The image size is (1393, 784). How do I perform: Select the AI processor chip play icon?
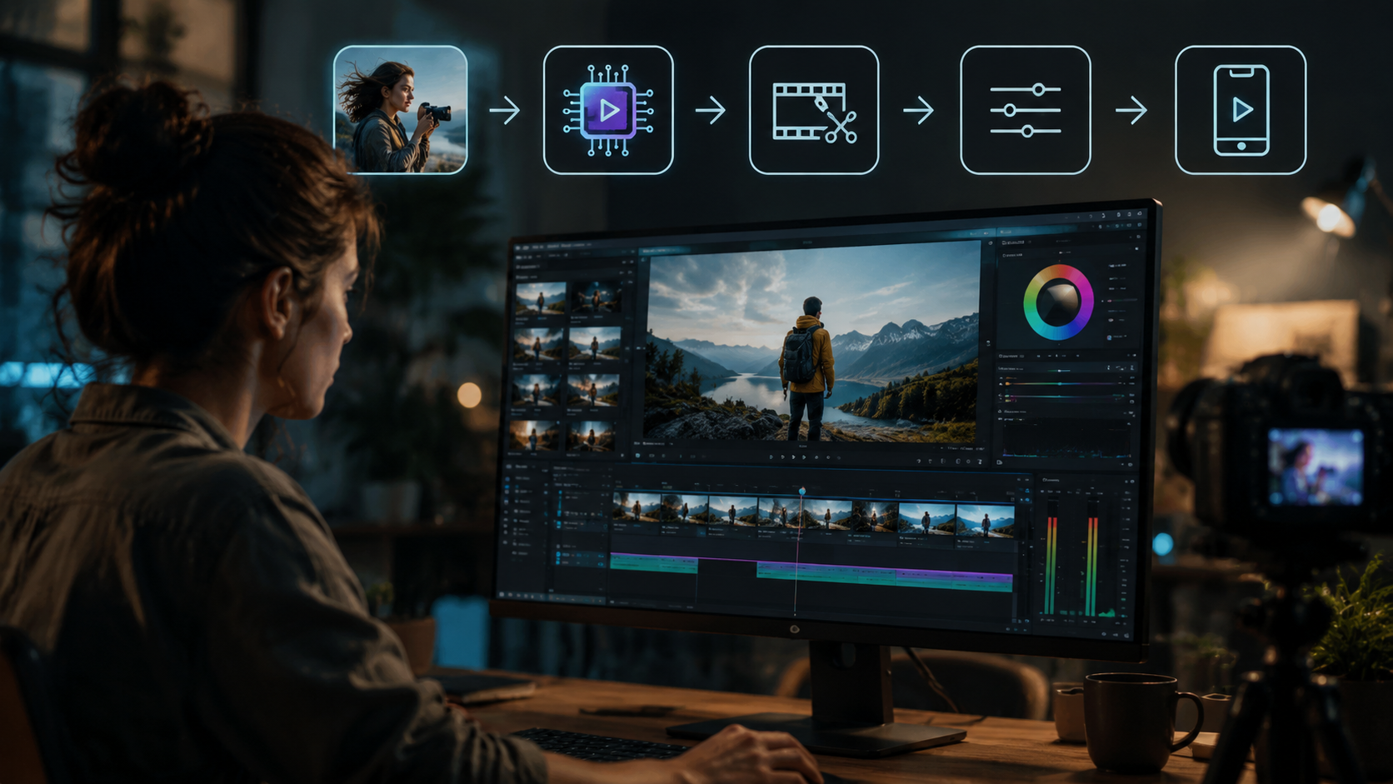[x=608, y=110]
